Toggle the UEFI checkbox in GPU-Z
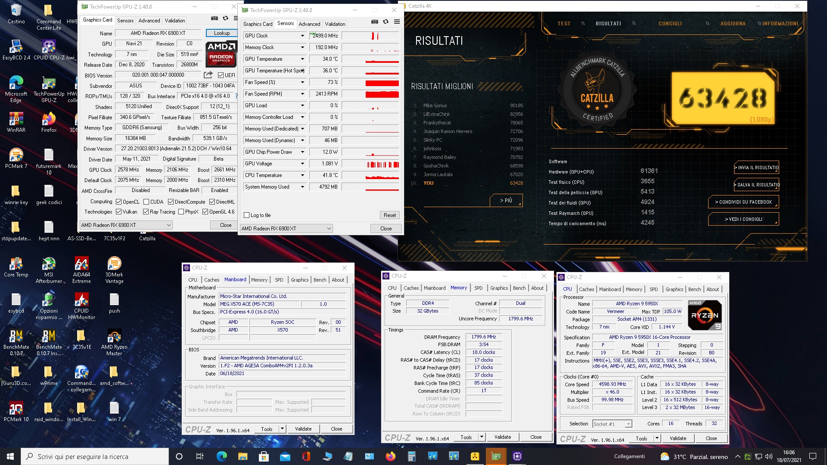827x465 pixels. coord(221,75)
